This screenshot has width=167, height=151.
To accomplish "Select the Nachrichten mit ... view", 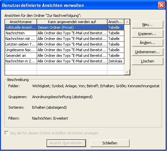I will 64,39.
